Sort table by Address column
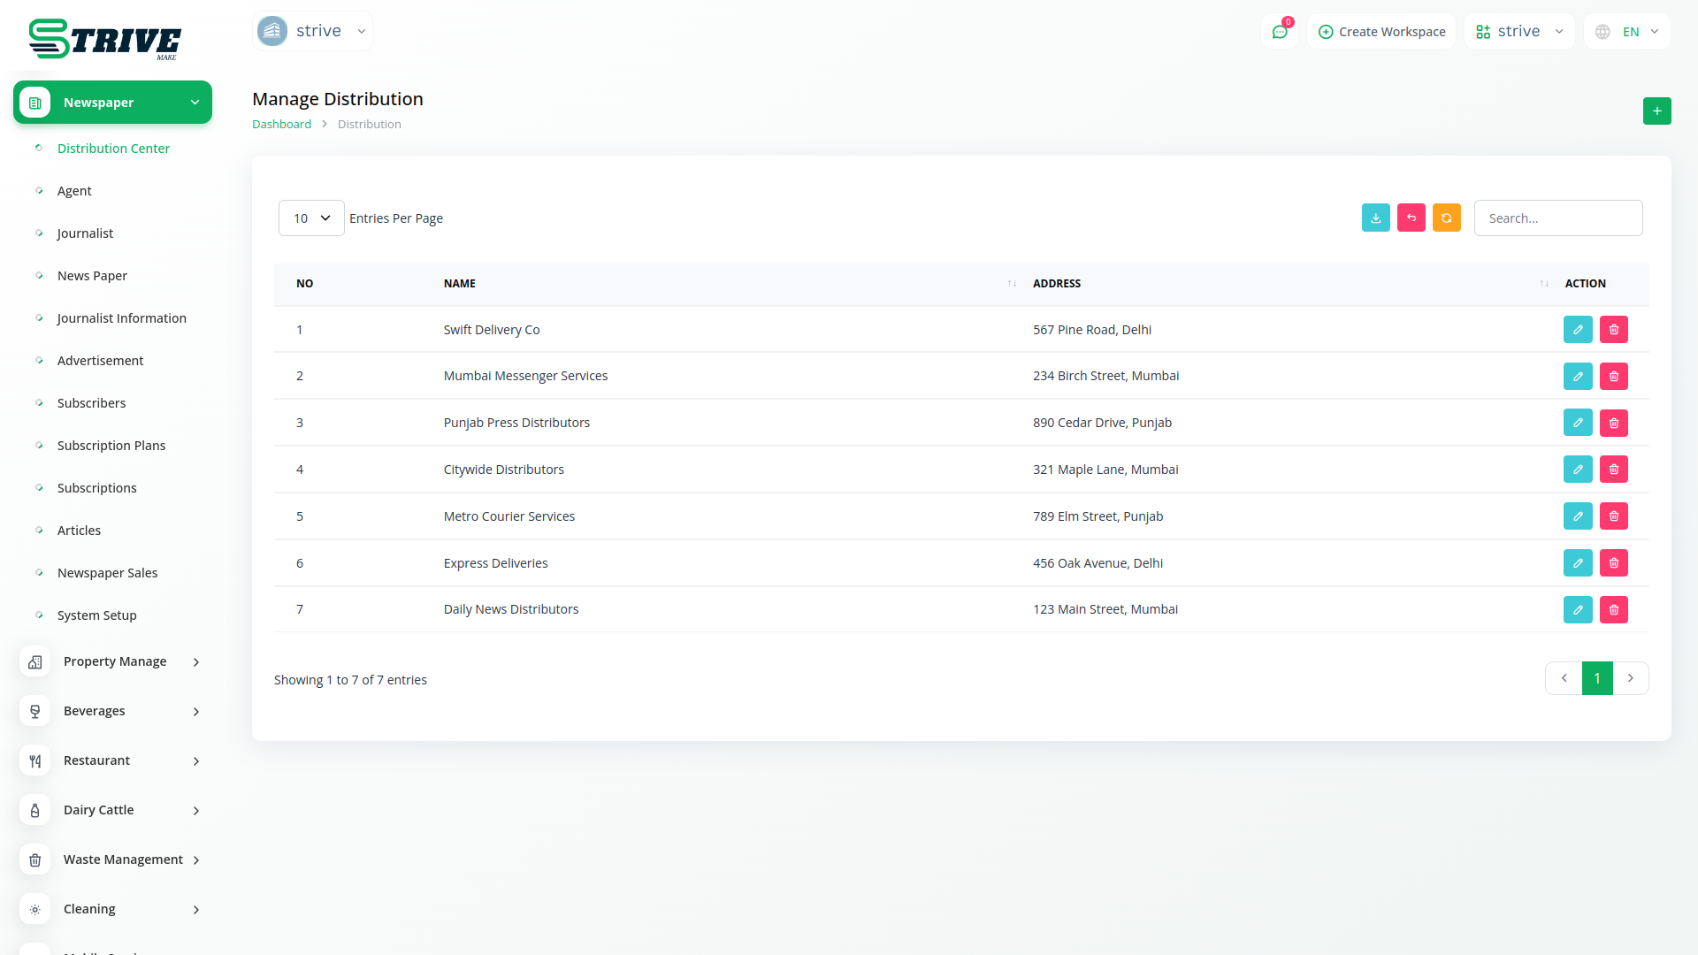The image size is (1698, 955). point(1543,283)
